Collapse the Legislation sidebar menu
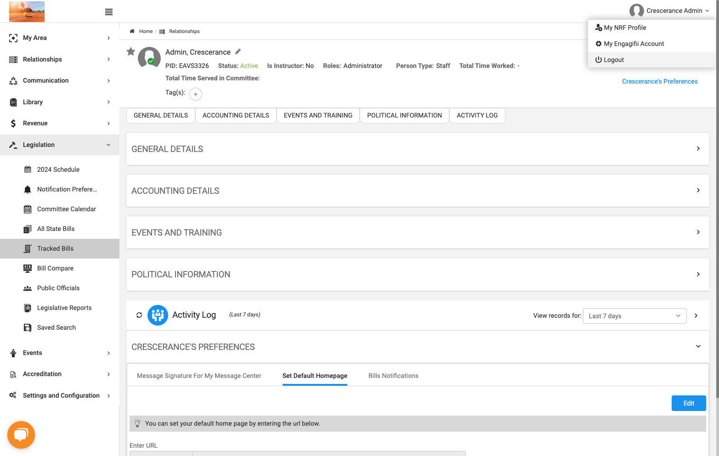 tap(60, 145)
